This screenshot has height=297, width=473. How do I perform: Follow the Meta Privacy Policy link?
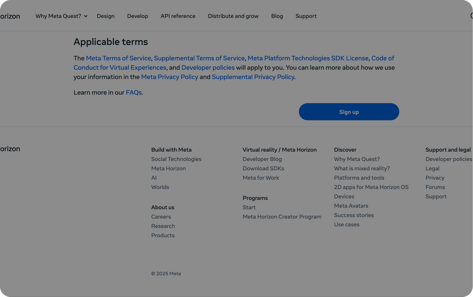coord(170,77)
